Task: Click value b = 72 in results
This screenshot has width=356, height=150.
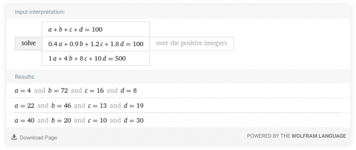Action: tap(58, 91)
